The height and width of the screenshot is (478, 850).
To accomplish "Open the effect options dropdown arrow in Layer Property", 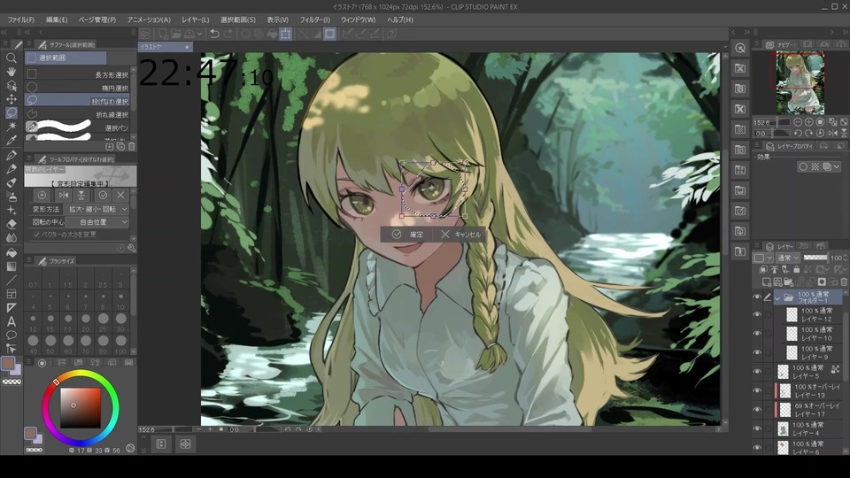I will (x=837, y=167).
